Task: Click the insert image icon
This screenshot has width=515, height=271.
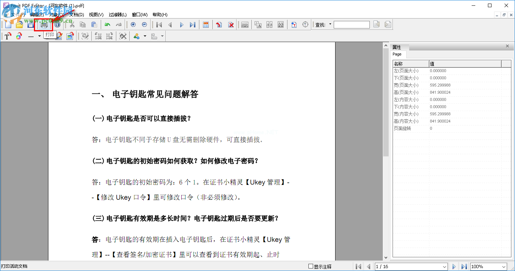Action: click(x=70, y=36)
